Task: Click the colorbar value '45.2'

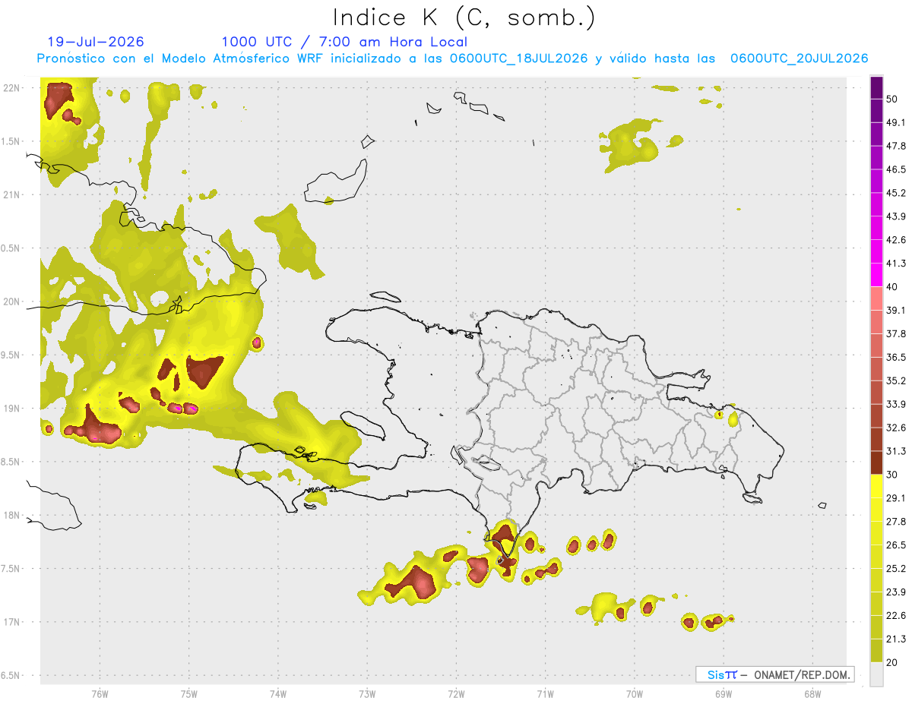Action: (896, 193)
